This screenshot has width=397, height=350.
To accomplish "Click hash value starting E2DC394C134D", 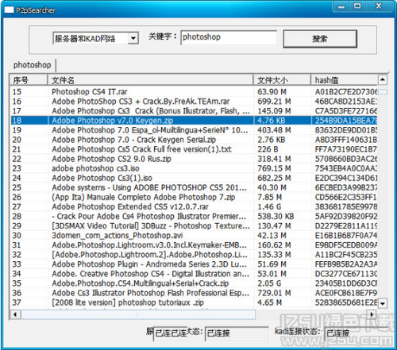I will 346,178.
